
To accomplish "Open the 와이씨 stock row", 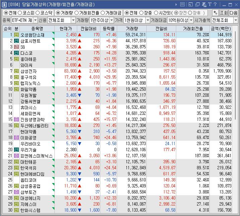I will coord(117,65).
